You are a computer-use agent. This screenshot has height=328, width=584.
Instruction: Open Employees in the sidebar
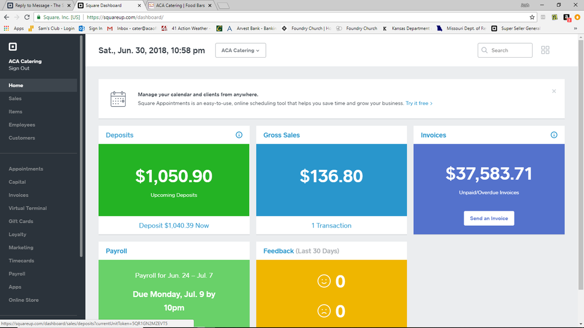22,124
